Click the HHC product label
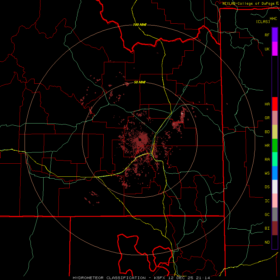Screen dimensions: 280x280 pos(273,19)
